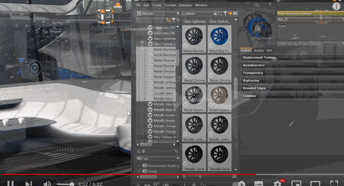The height and width of the screenshot is (186, 344).
Task: Click the YouTube info card icon
Action: (336, 6)
